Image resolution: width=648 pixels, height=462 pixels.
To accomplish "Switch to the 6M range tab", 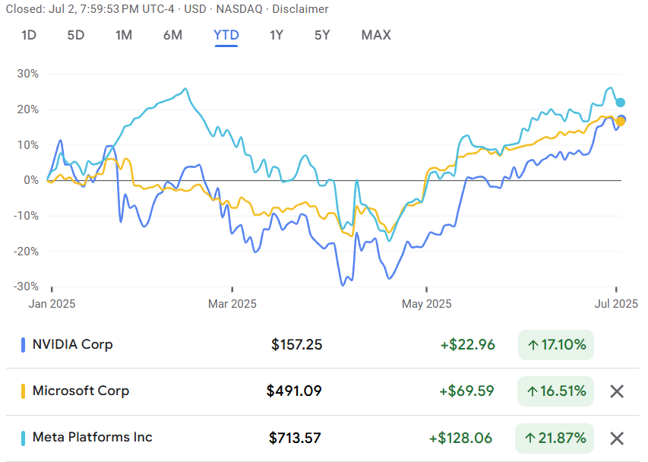I will pyautogui.click(x=172, y=35).
